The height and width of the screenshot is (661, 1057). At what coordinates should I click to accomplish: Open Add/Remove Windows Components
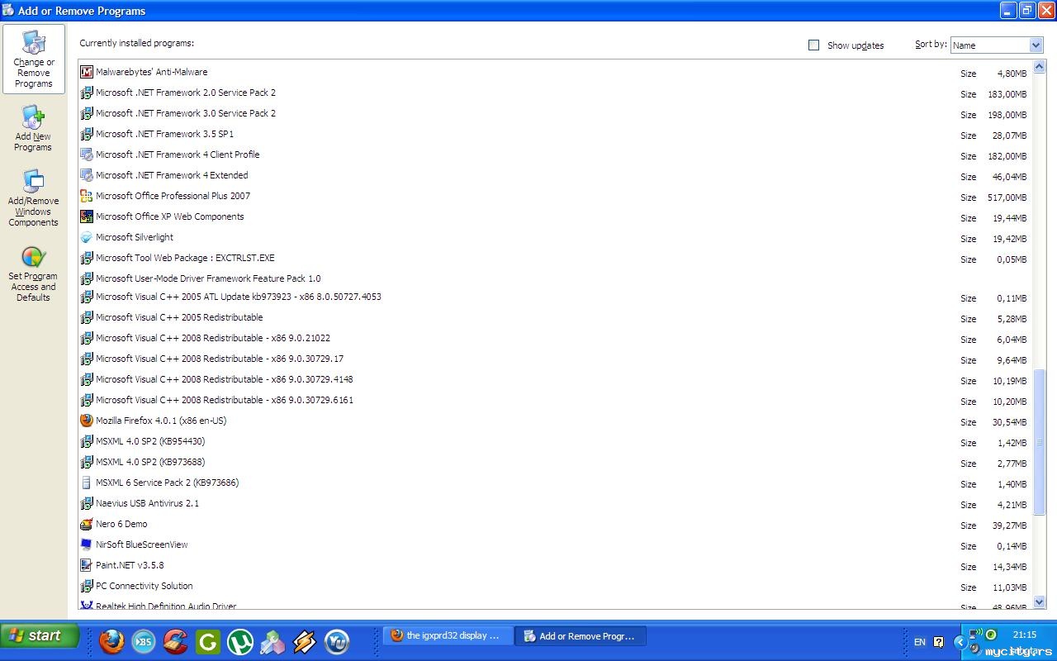tap(33, 198)
